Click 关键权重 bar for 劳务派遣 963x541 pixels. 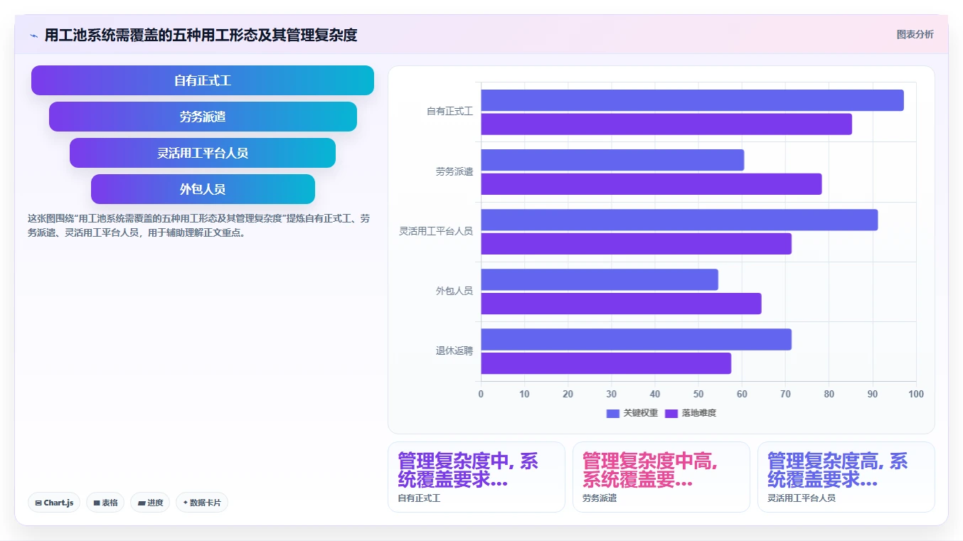coord(612,160)
